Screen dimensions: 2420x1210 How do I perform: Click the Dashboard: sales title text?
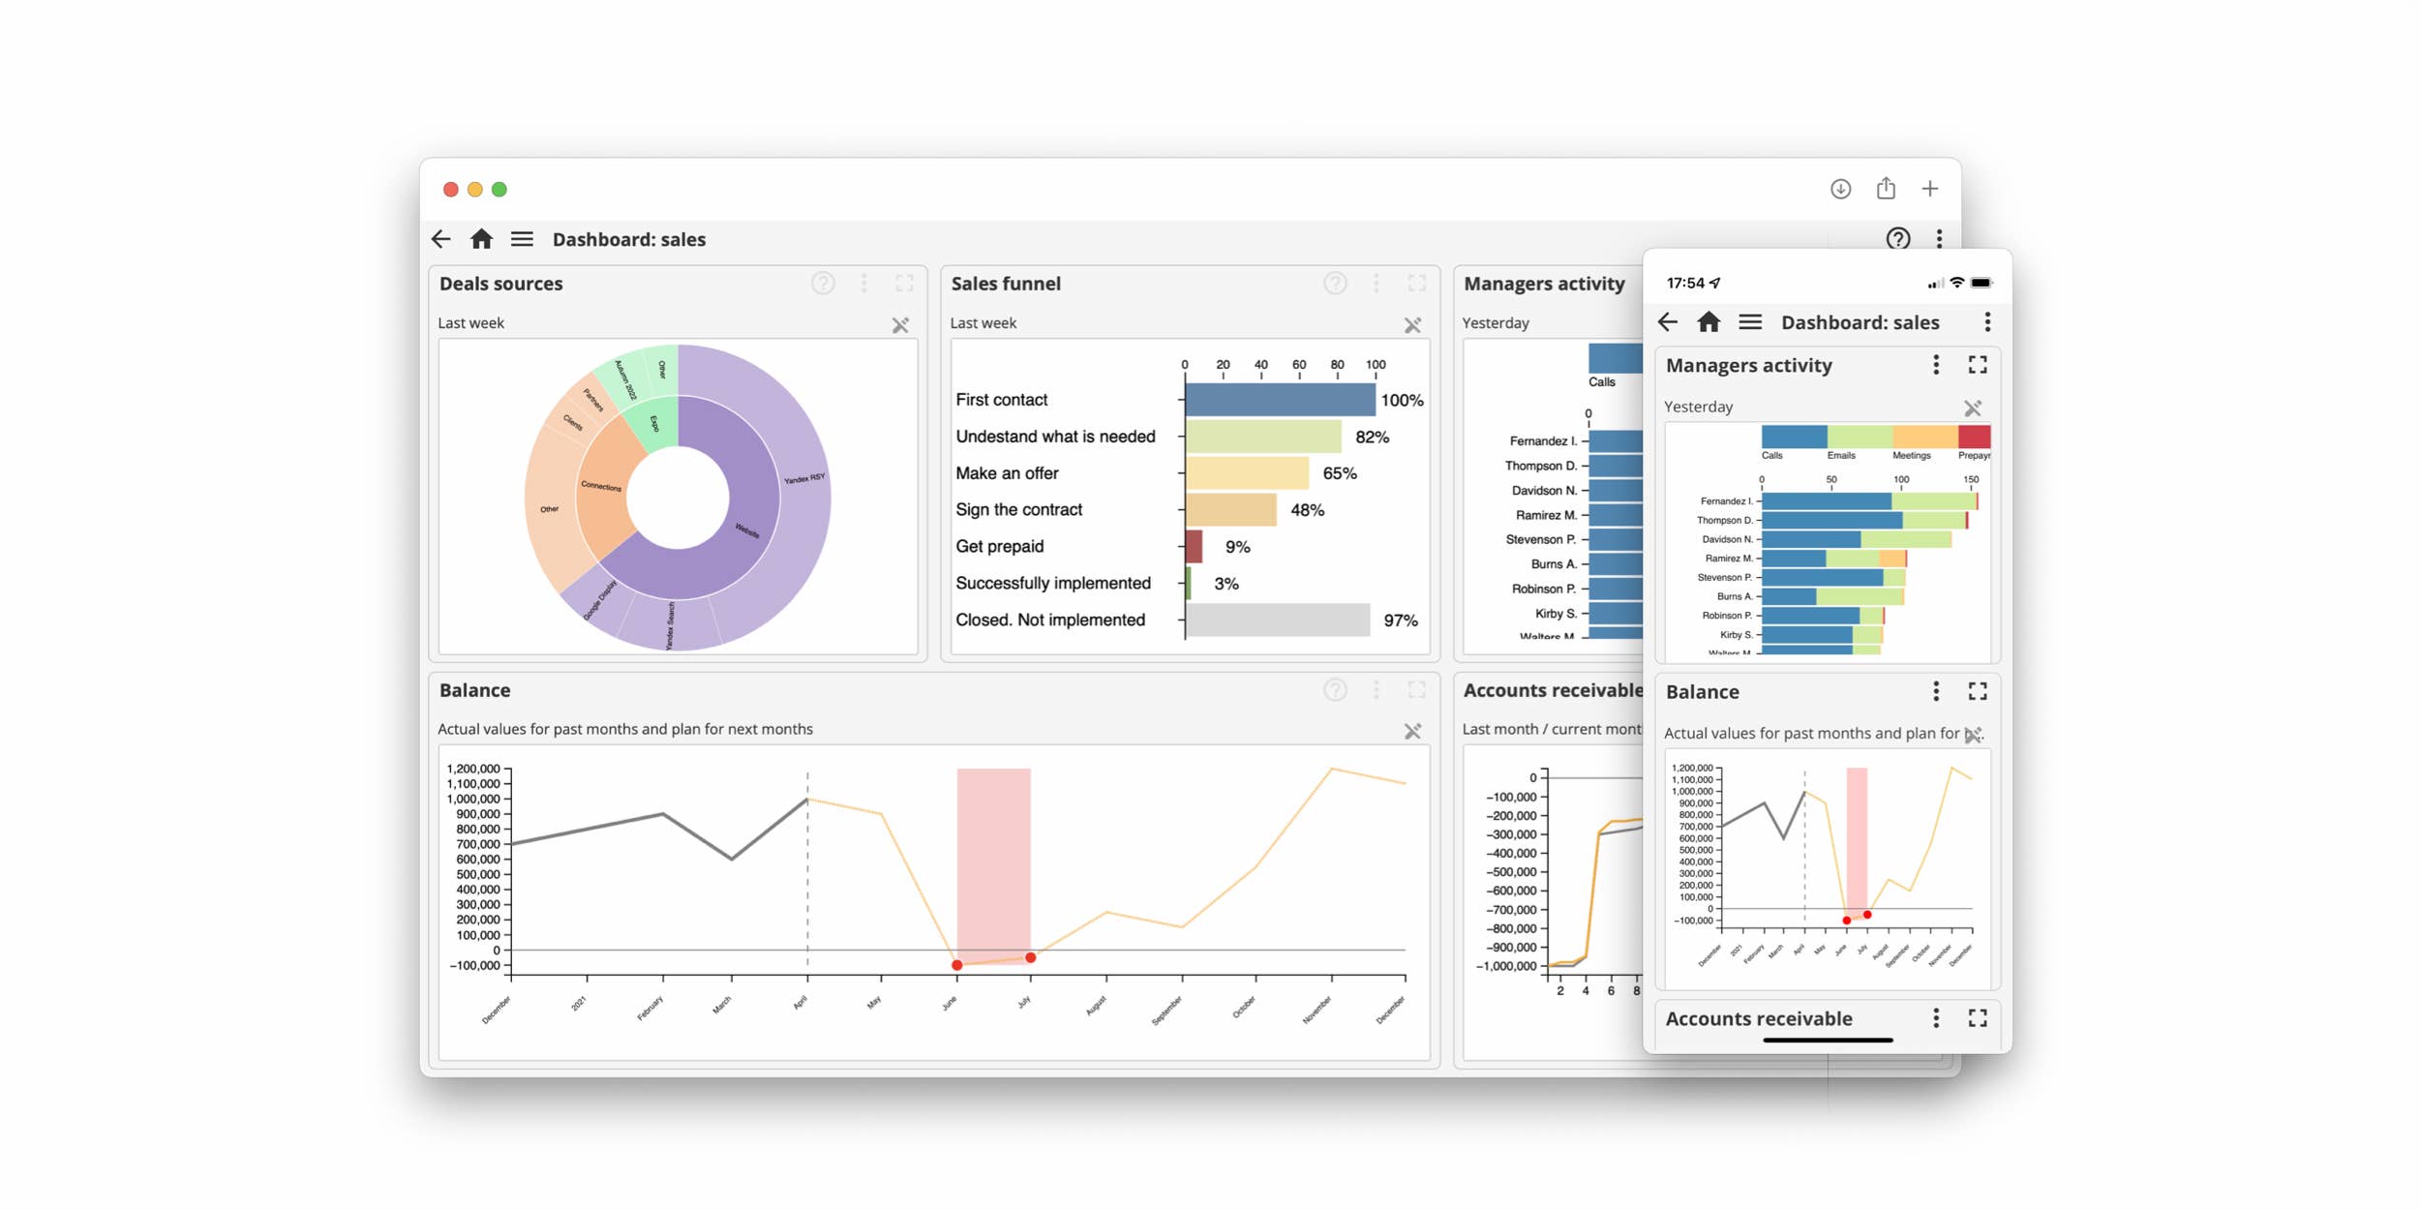(x=629, y=239)
